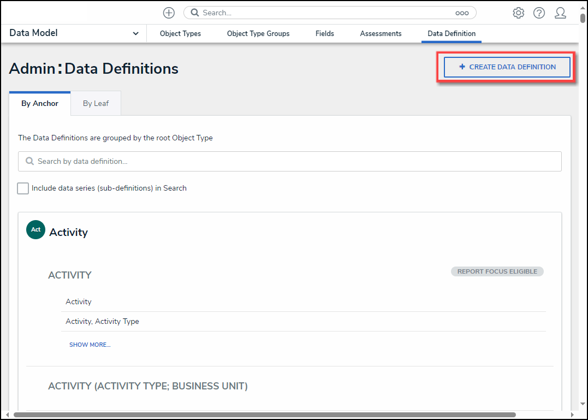Image resolution: width=588 pixels, height=420 pixels.
Task: Click magnifier icon in data definition search
Action: (x=29, y=162)
